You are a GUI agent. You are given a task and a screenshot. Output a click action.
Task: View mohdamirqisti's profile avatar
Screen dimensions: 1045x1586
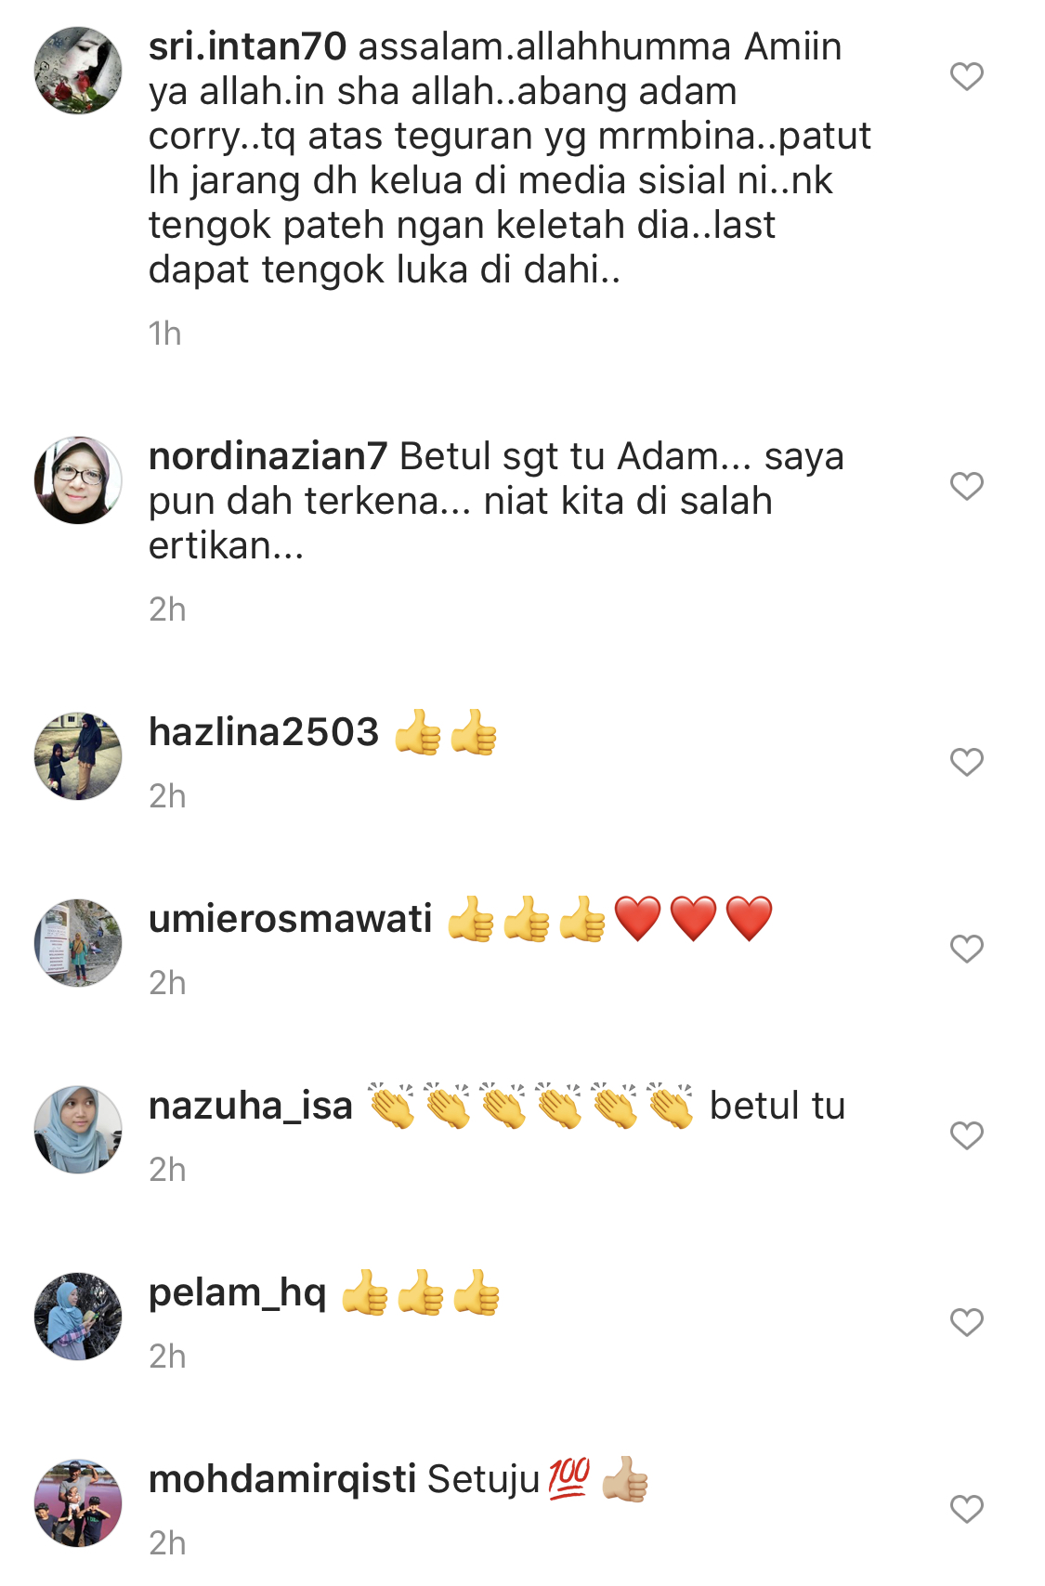point(78,1503)
